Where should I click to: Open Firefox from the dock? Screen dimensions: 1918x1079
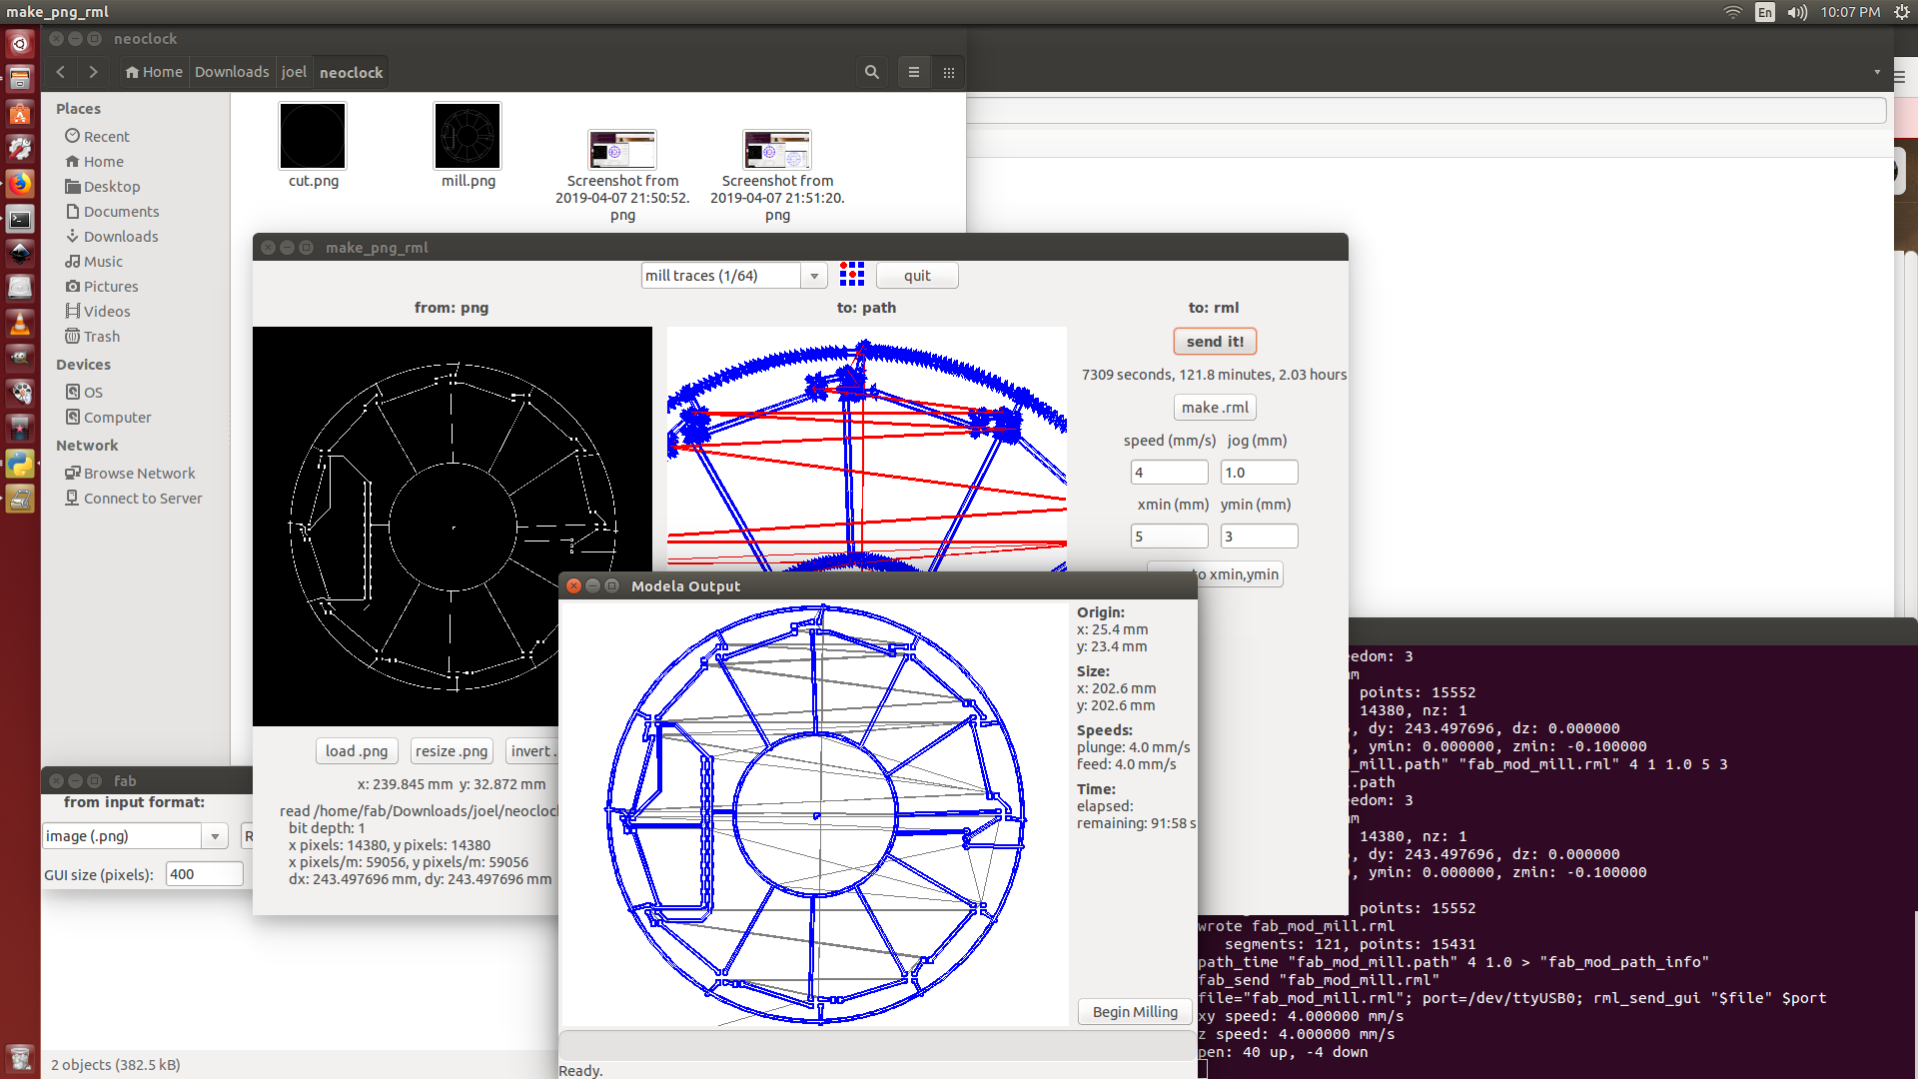pyautogui.click(x=19, y=184)
